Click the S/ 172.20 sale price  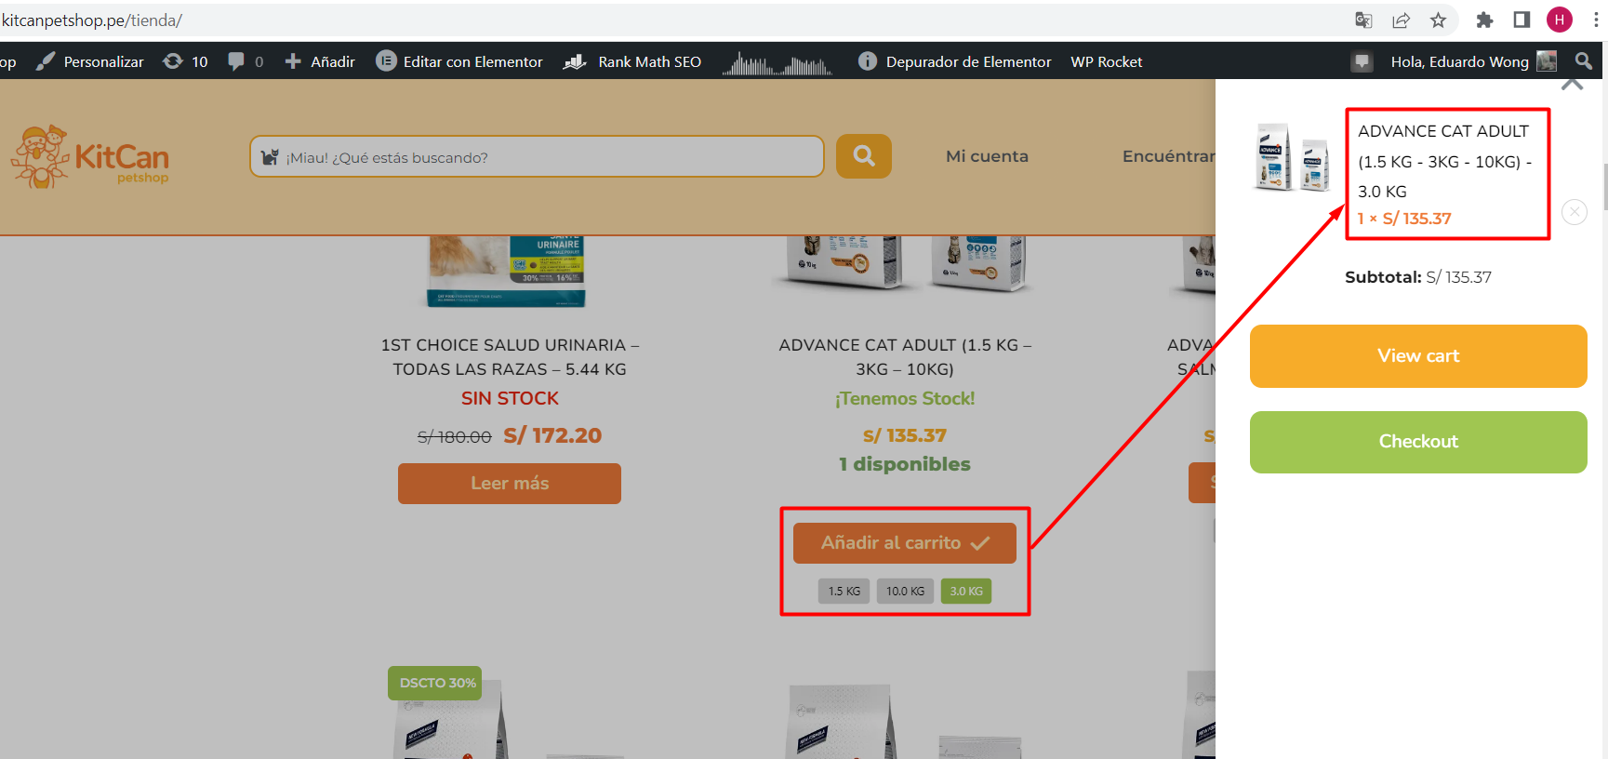552,435
